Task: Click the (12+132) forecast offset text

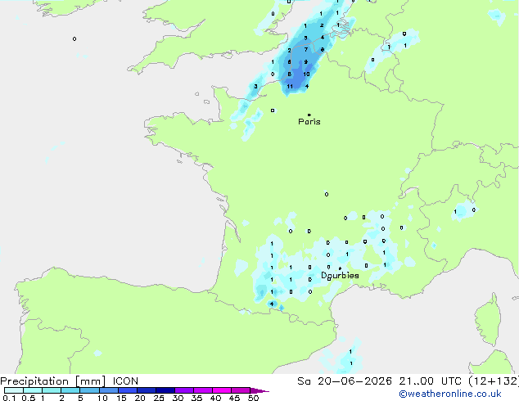Action: point(494,381)
